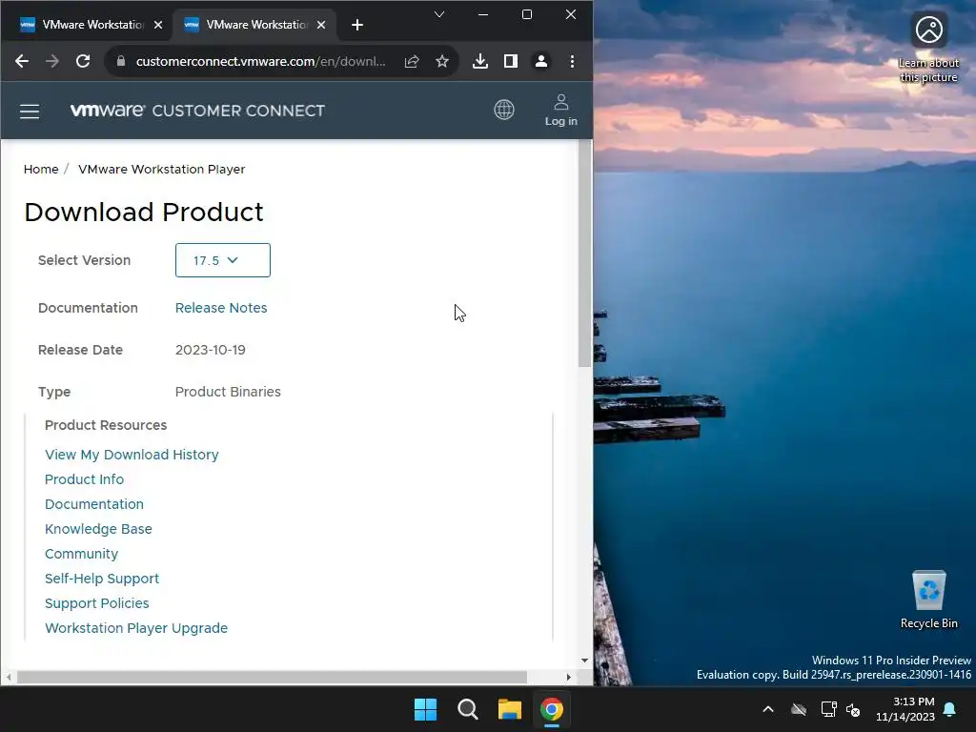Select the Recycle Bin desktop icon
Screen dimensions: 976x732
(928, 600)
